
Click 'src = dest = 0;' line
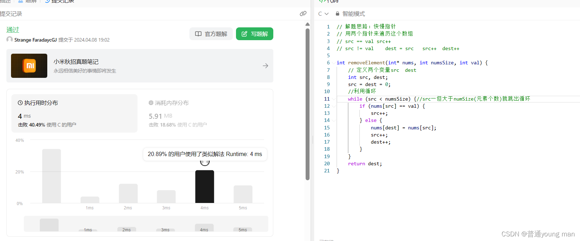click(369, 84)
